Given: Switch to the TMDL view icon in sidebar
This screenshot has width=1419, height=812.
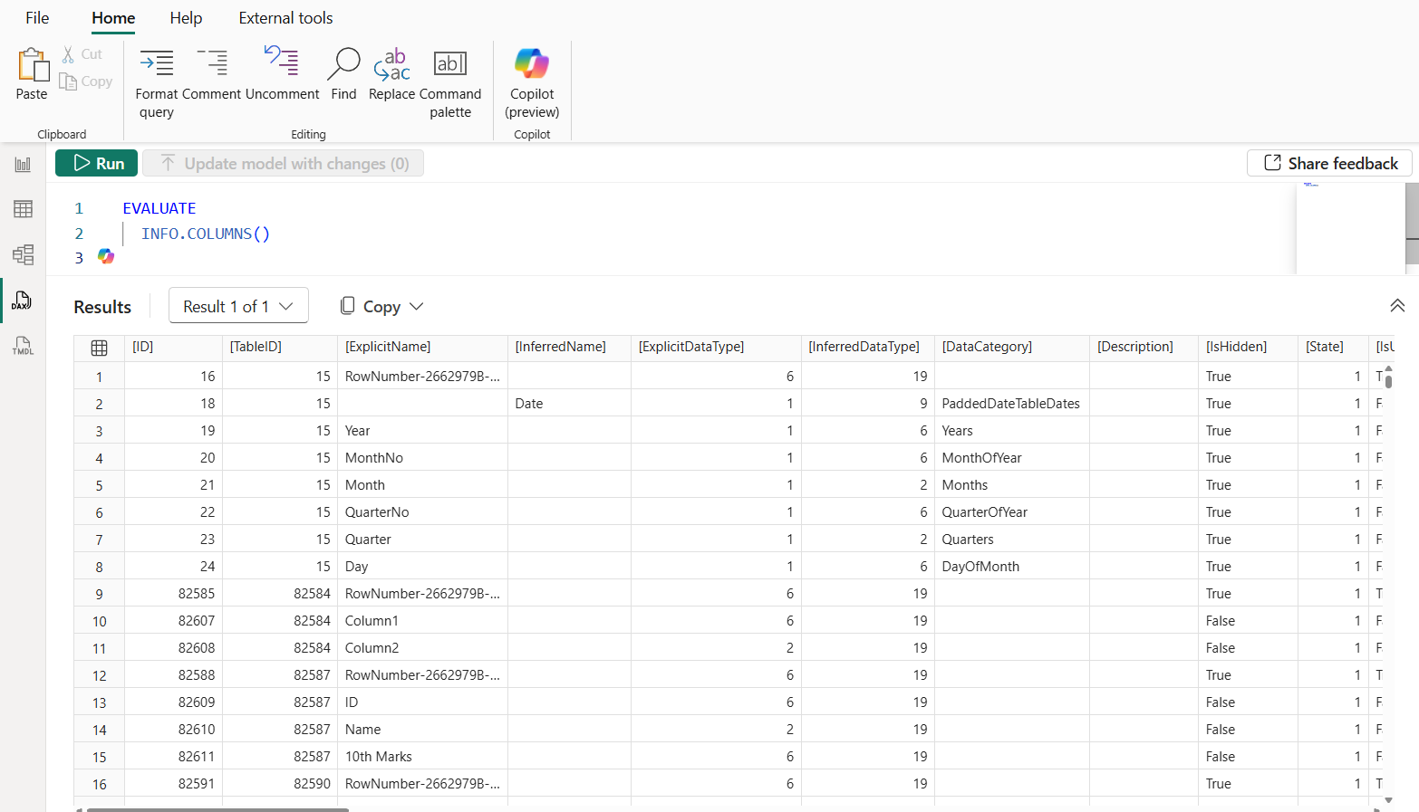Looking at the screenshot, I should 23,346.
